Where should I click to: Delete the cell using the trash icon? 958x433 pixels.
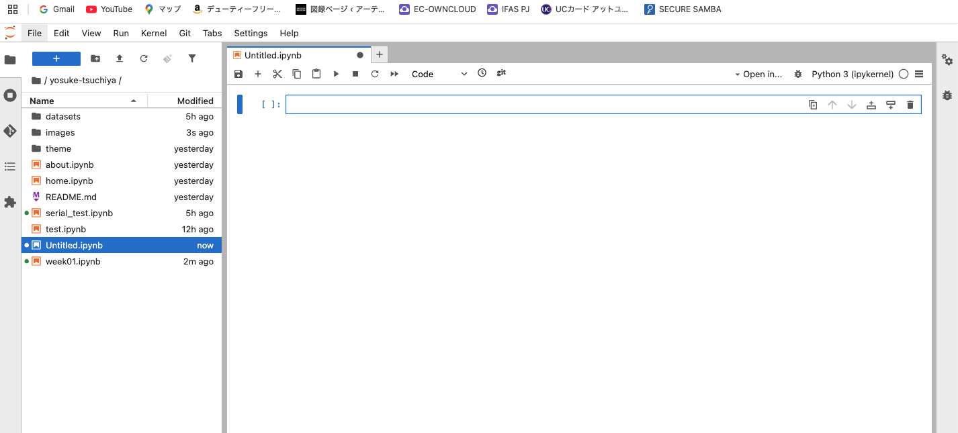pos(910,105)
